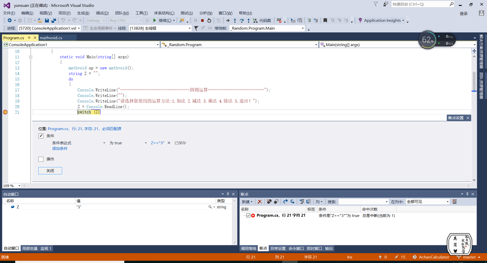Image resolution: width=487 pixels, height=263 pixels.
Task: Click the Navigate Backward arrow icon
Action: [10, 21]
